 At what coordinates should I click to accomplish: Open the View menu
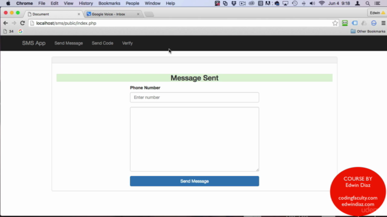(68, 4)
